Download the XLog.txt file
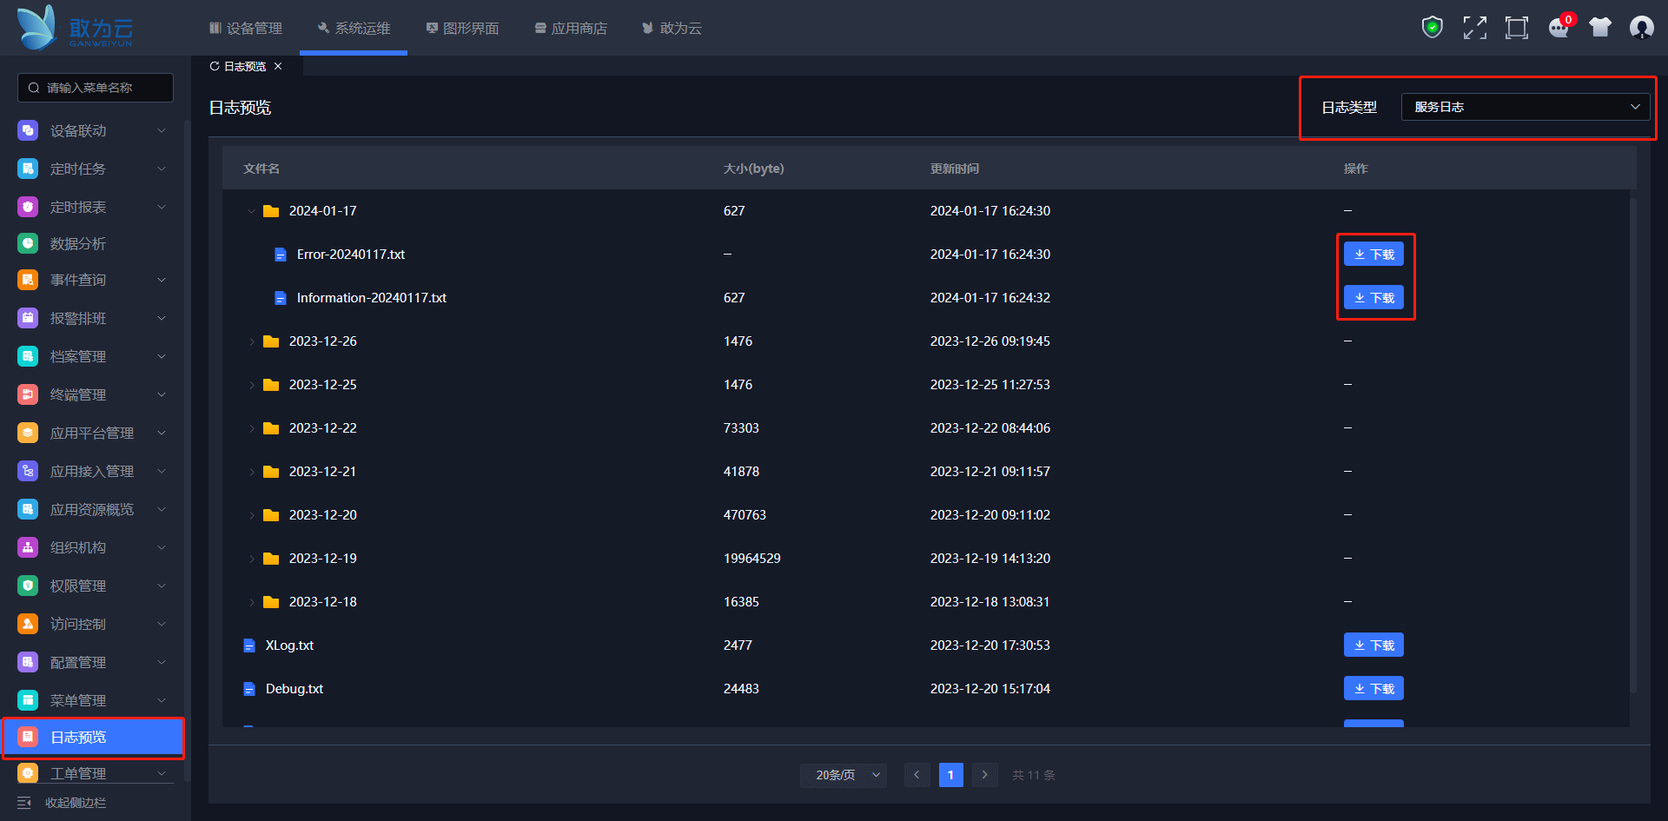This screenshot has width=1668, height=821. coord(1373,646)
